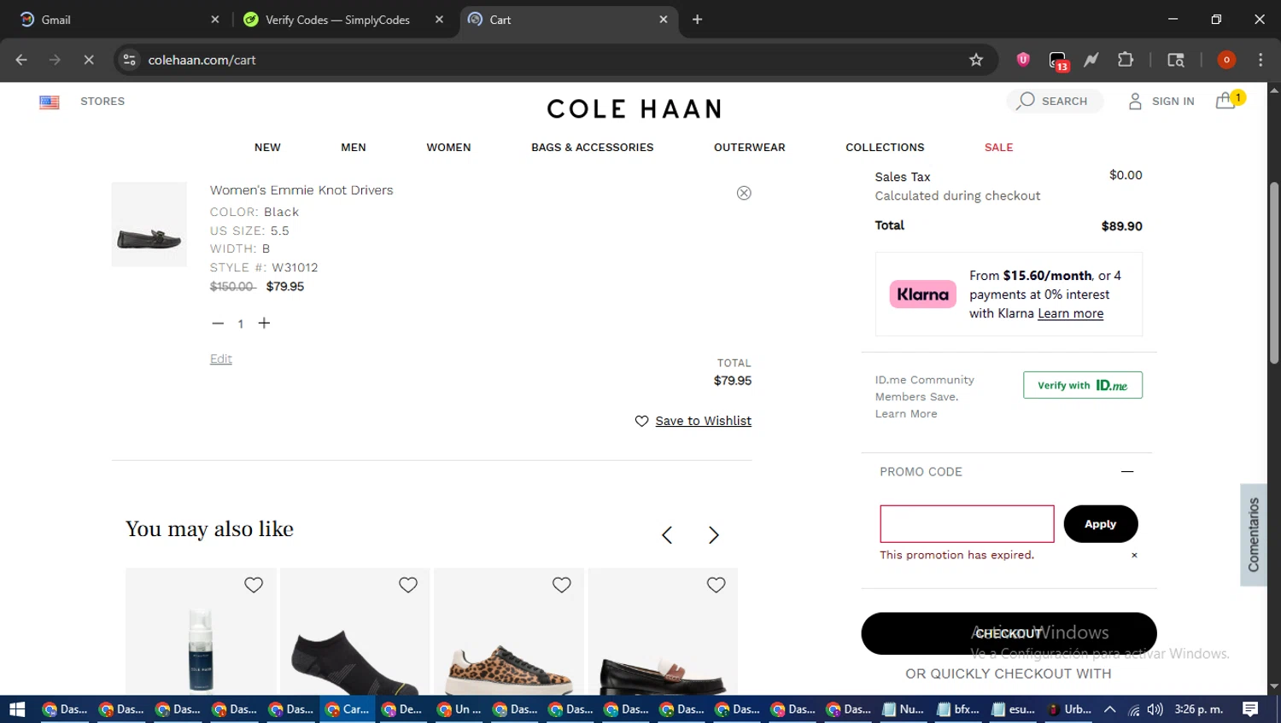Screen dimensions: 1281x723
Task: Open the WOMEN navigation menu
Action: click(x=448, y=147)
